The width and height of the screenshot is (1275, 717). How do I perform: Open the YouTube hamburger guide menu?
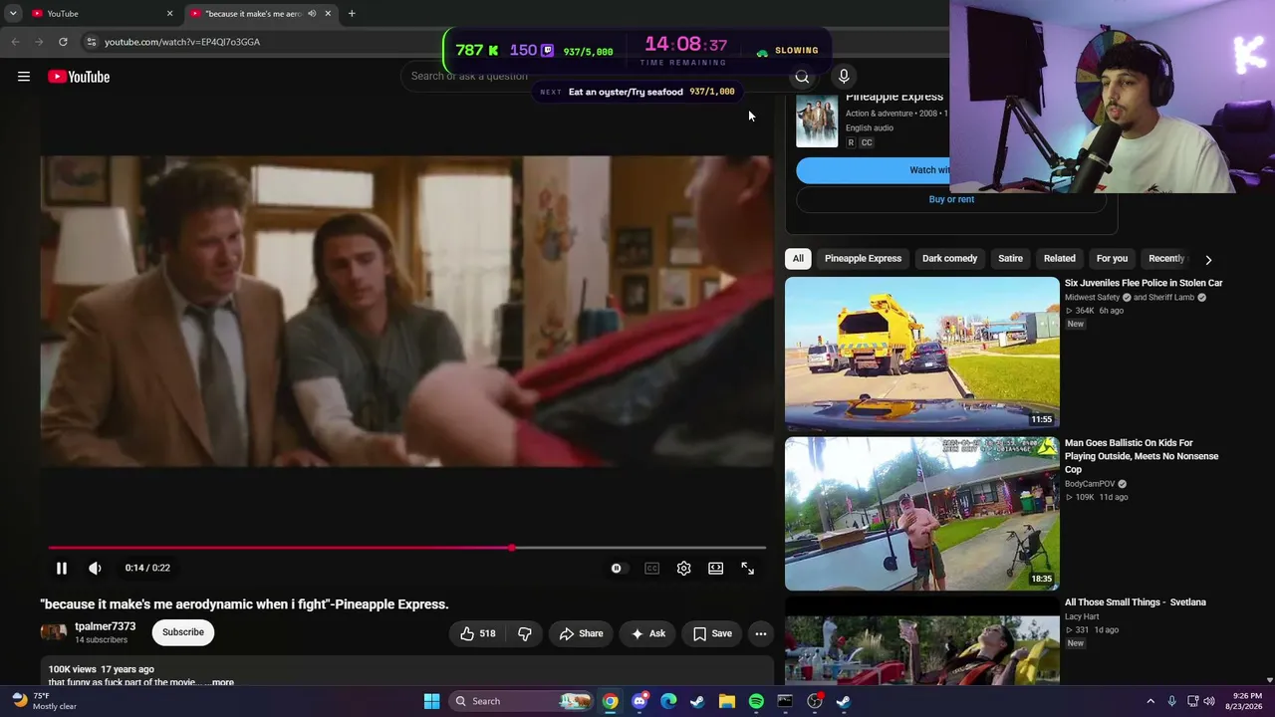tap(24, 77)
